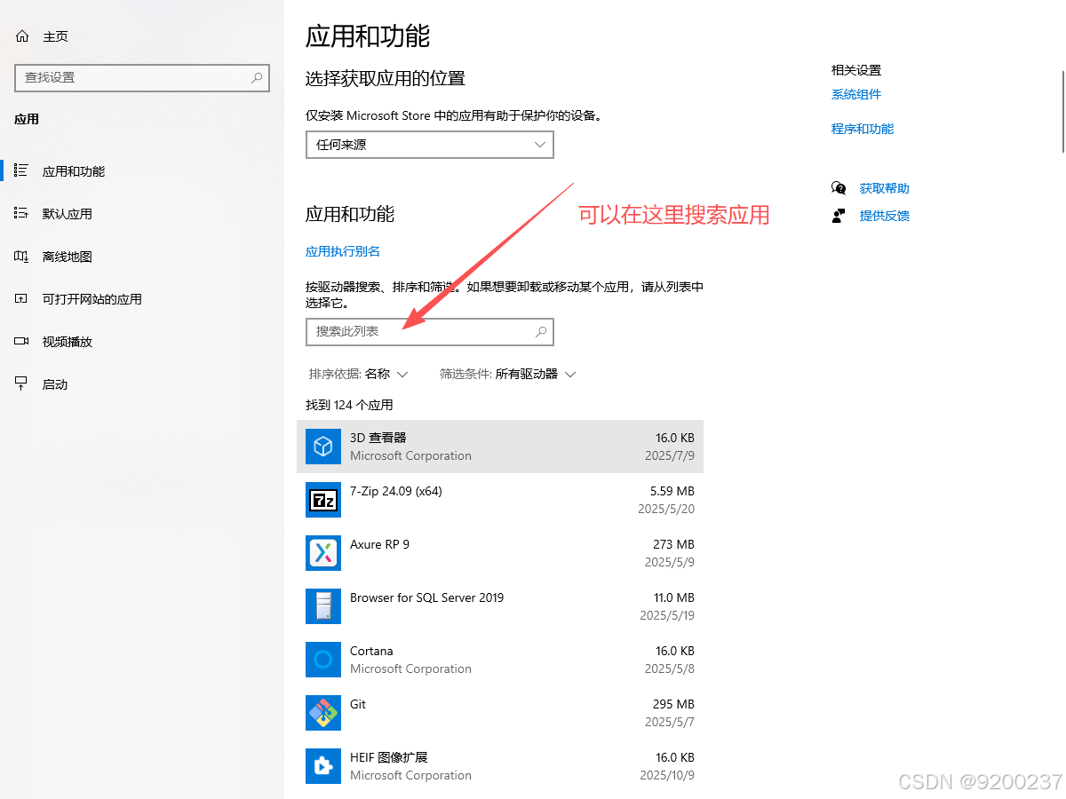This screenshot has width=1066, height=799.
Task: Click the 启动 startup icon
Action: coord(21,384)
